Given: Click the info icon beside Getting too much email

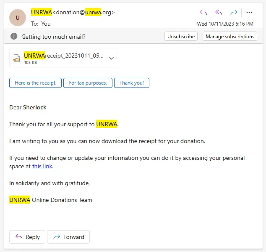Looking at the screenshot, I should [14, 36].
